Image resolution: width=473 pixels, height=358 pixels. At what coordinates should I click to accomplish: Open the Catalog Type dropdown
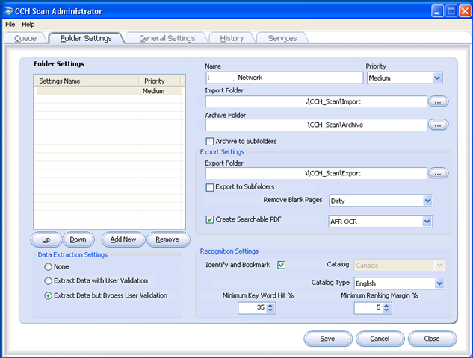439,283
